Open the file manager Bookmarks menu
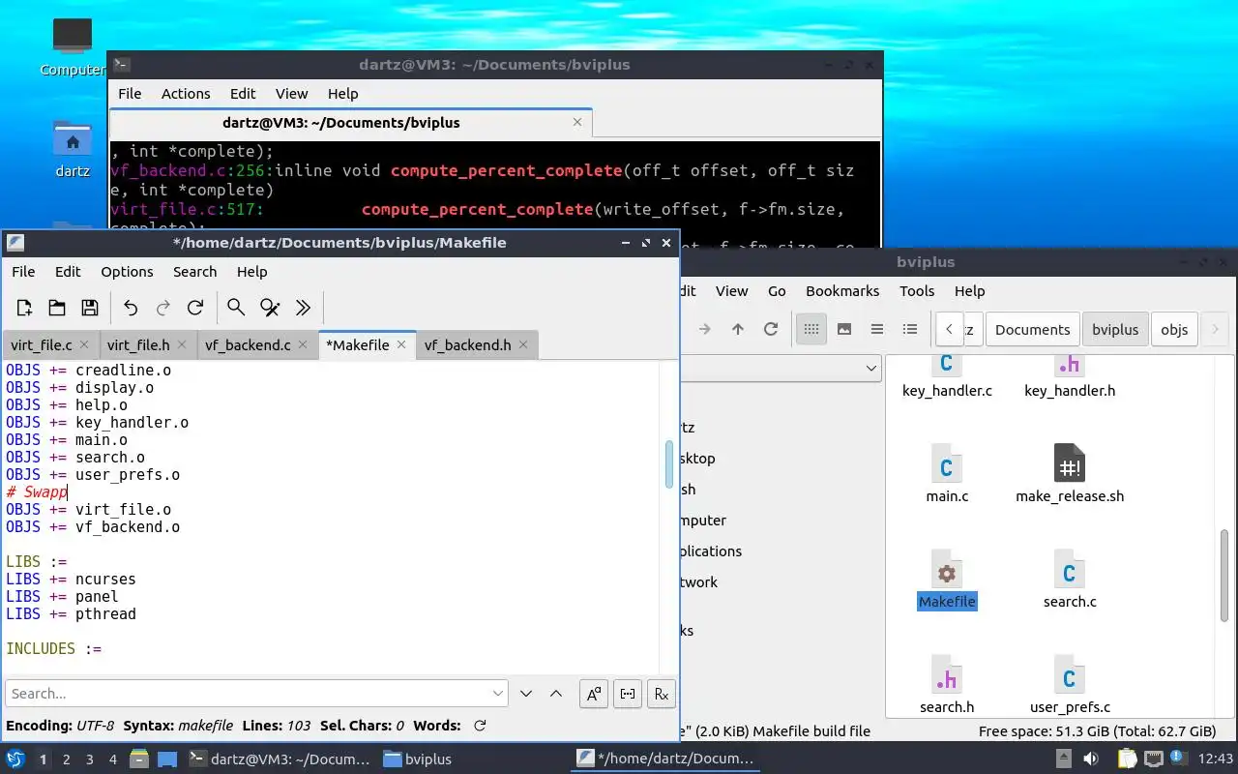The image size is (1238, 774). tap(842, 291)
